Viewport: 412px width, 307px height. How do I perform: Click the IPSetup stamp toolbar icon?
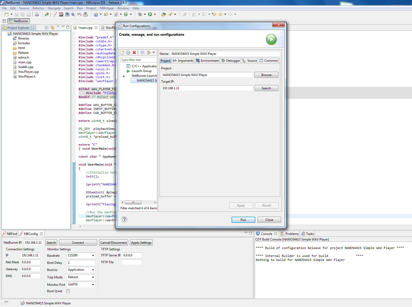pyautogui.click(x=85, y=14)
